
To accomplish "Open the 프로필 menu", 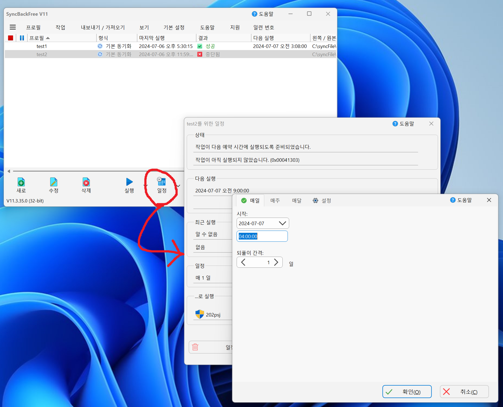I will (x=33, y=27).
